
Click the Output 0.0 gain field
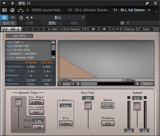pyautogui.click(x=137, y=98)
